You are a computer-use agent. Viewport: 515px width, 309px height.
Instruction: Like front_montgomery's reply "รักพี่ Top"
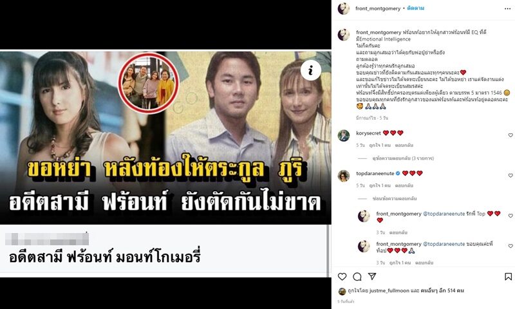(510, 216)
